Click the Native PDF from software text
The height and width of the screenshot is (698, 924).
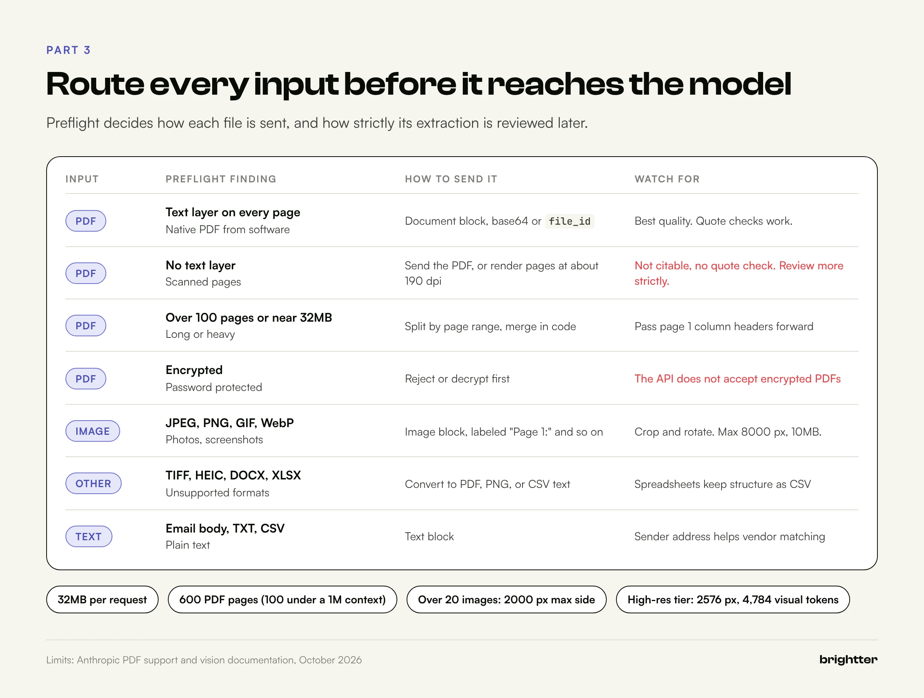click(x=228, y=230)
